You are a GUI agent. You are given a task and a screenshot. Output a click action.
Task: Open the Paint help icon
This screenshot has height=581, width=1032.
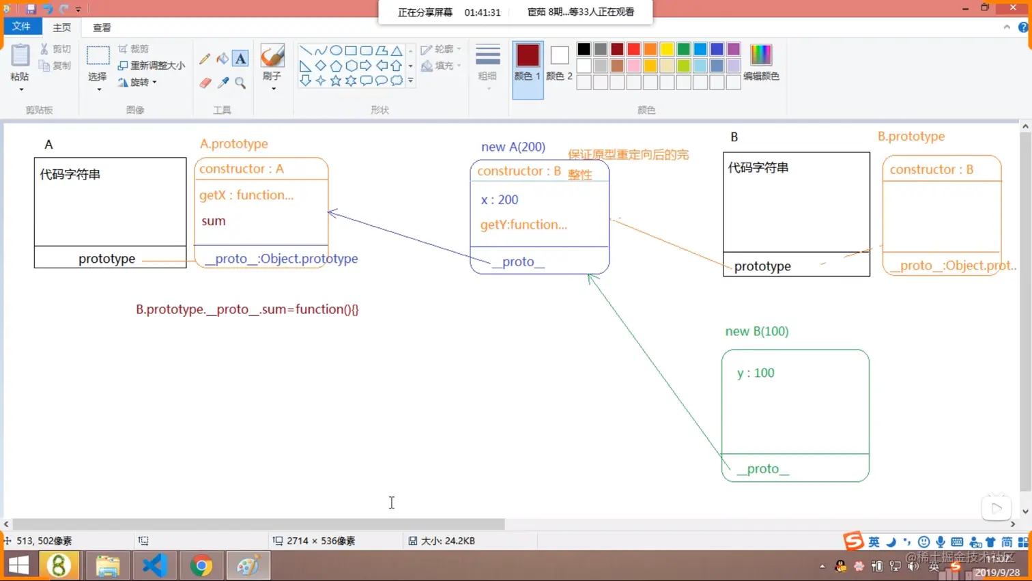click(1023, 27)
